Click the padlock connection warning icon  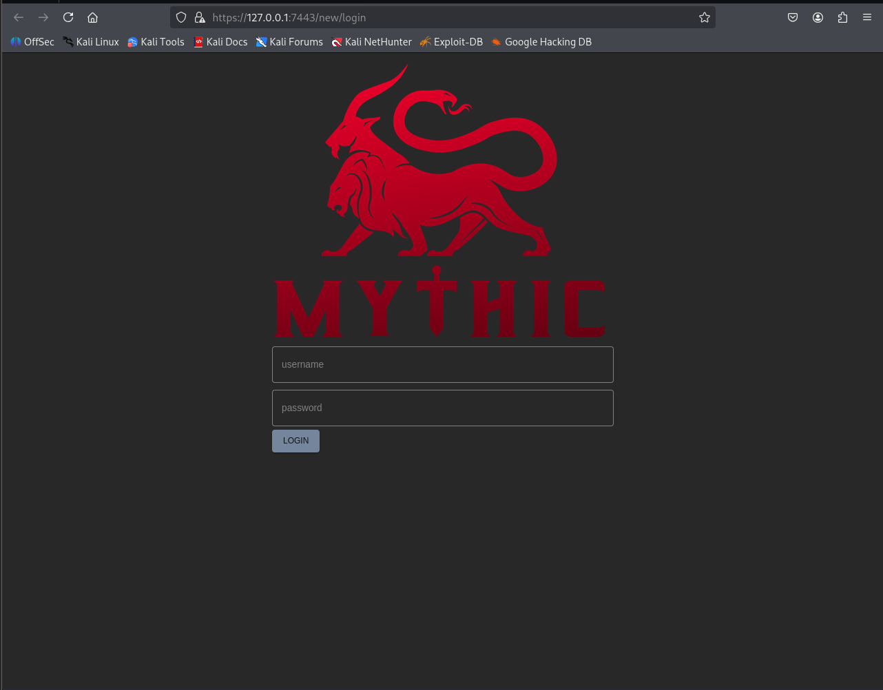(x=199, y=17)
